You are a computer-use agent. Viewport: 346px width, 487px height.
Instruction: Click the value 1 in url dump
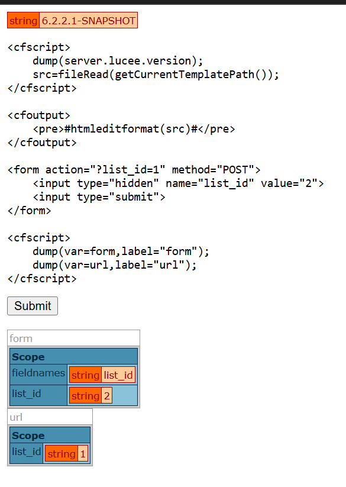[x=83, y=454]
